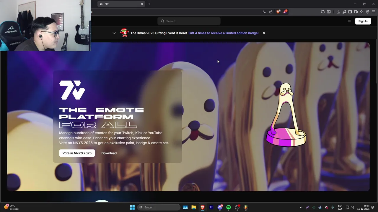Screen dimensions: 378x212
Task: Open the browser extensions puzzle icon
Action: (323, 12)
